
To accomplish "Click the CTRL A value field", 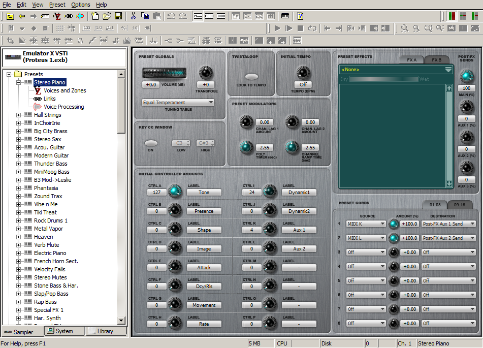I will [156, 192].
